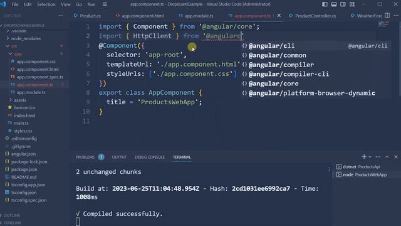Open editor more actions ellipsis

click(396, 16)
